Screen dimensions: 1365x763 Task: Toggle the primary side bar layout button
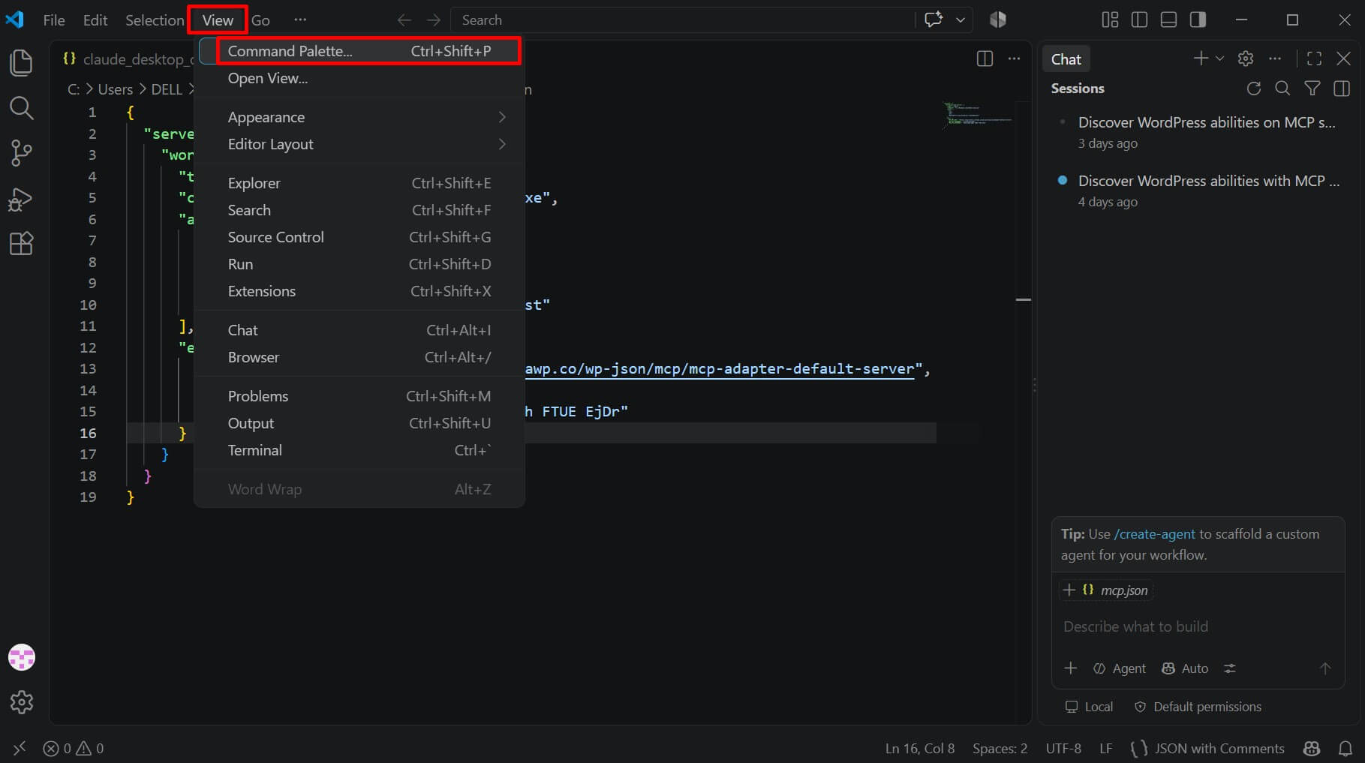1139,20
